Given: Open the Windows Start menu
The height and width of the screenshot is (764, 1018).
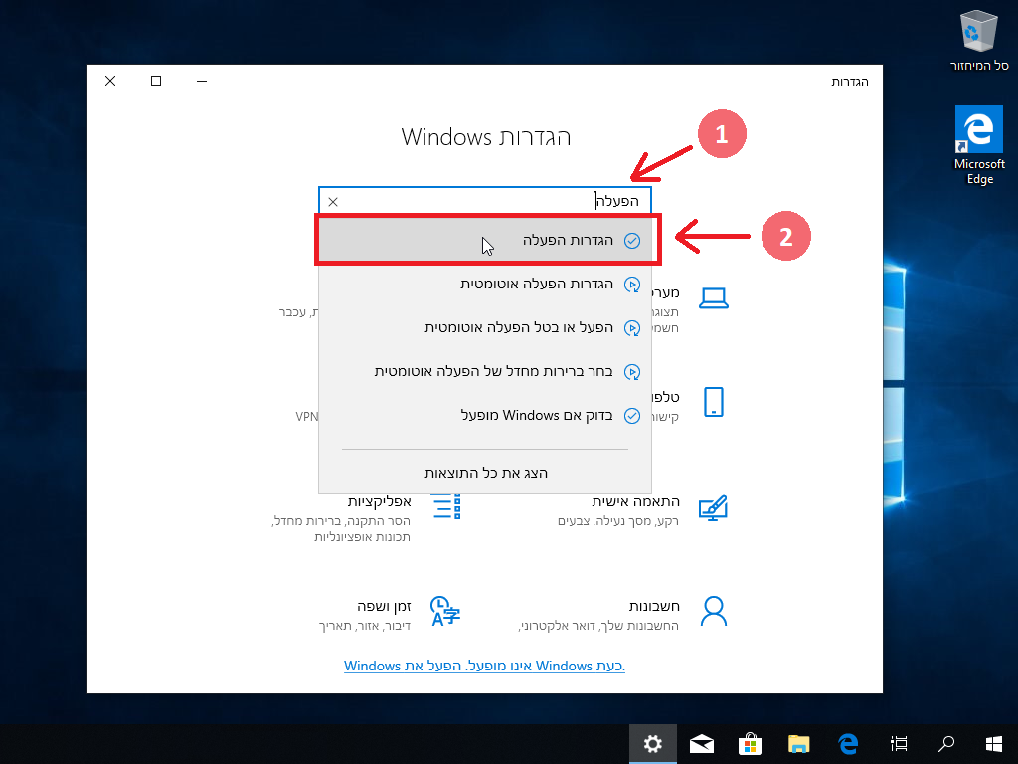Looking at the screenshot, I should 993,744.
